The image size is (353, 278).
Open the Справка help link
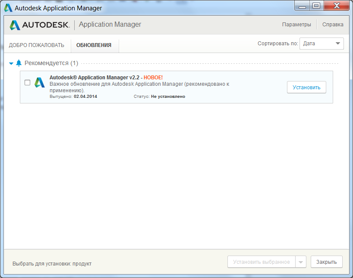coord(333,25)
